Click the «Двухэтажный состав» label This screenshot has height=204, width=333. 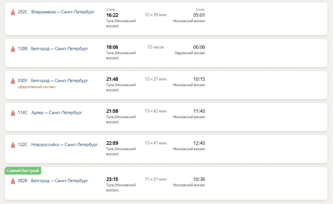tap(36, 87)
